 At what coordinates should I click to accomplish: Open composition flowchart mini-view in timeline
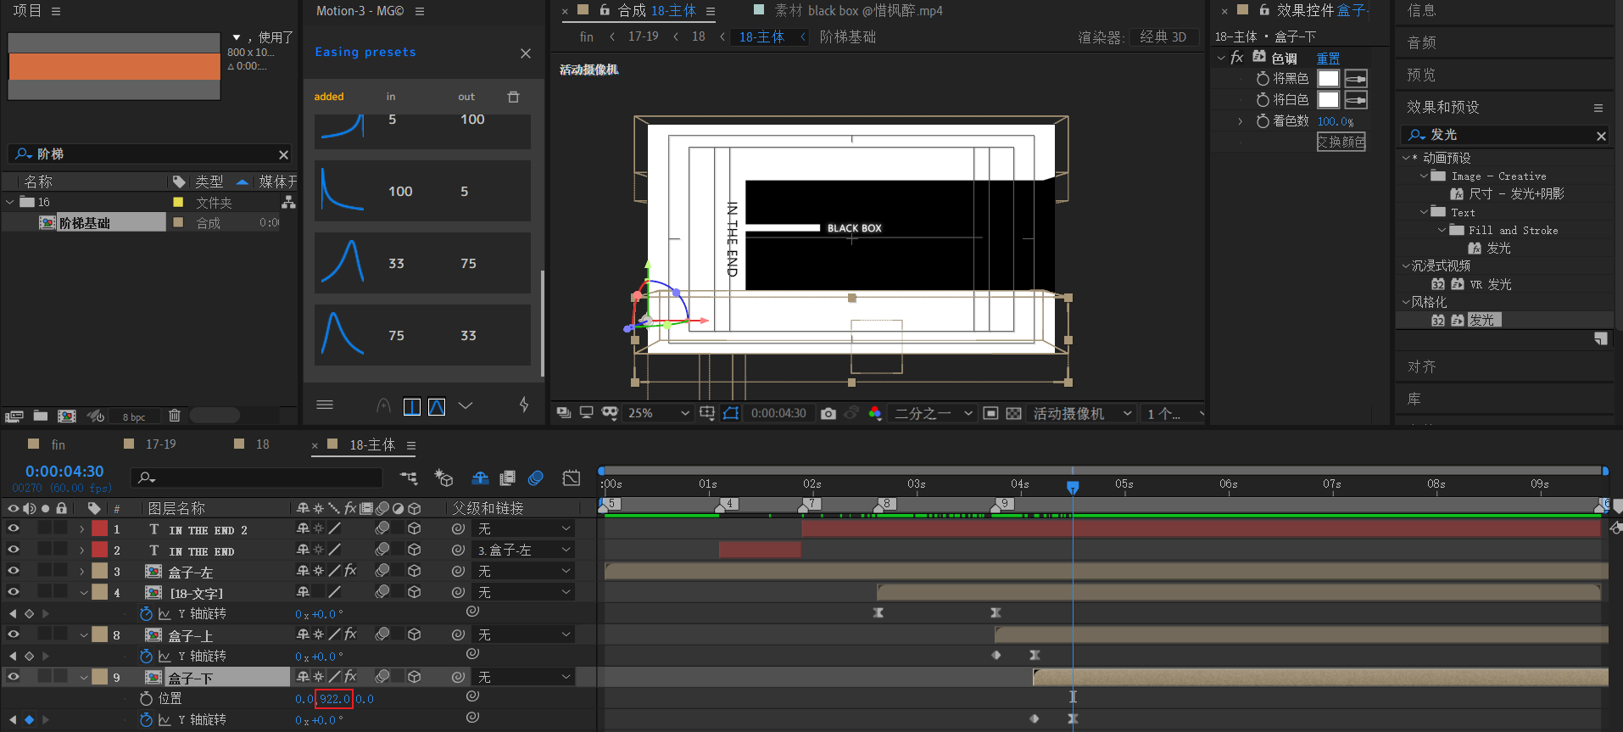coord(409,478)
